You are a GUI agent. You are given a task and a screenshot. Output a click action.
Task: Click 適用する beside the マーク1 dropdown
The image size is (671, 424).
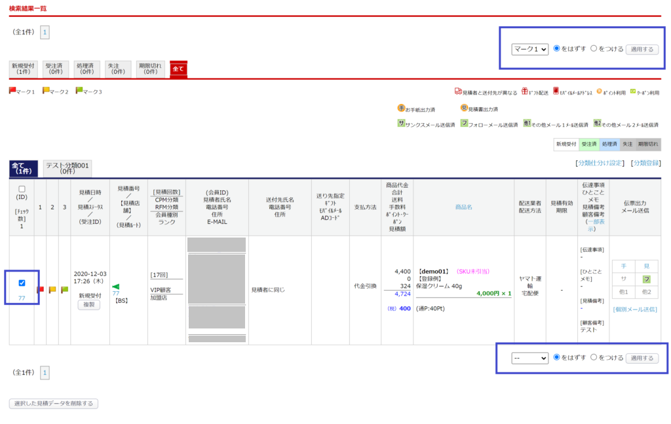pos(642,49)
